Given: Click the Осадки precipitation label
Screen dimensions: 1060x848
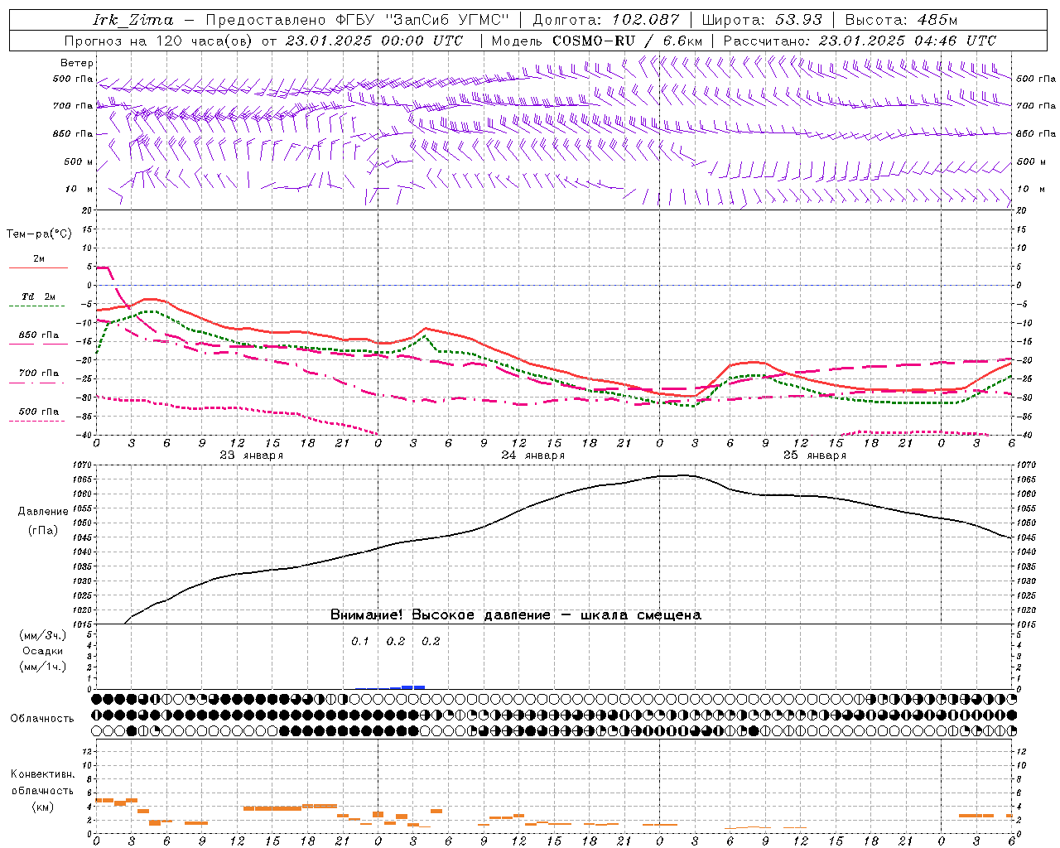Looking at the screenshot, I should (x=43, y=651).
